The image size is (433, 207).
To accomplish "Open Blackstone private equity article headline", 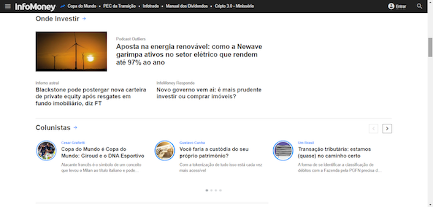I will click(x=91, y=97).
